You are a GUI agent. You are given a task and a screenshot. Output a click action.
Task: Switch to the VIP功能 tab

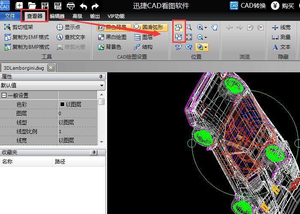(116, 16)
